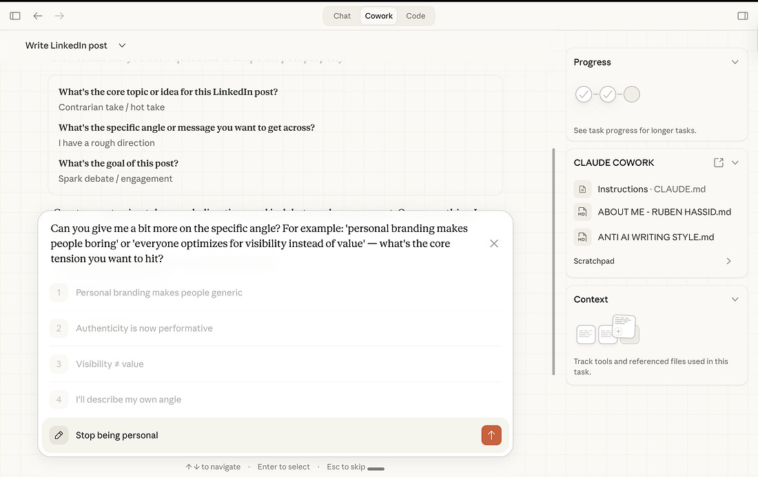
Task: Click Track tools and referenced files text
Action: [651, 366]
